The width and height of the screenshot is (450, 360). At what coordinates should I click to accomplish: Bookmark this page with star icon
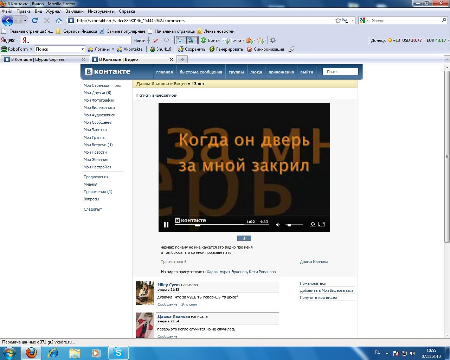338,20
